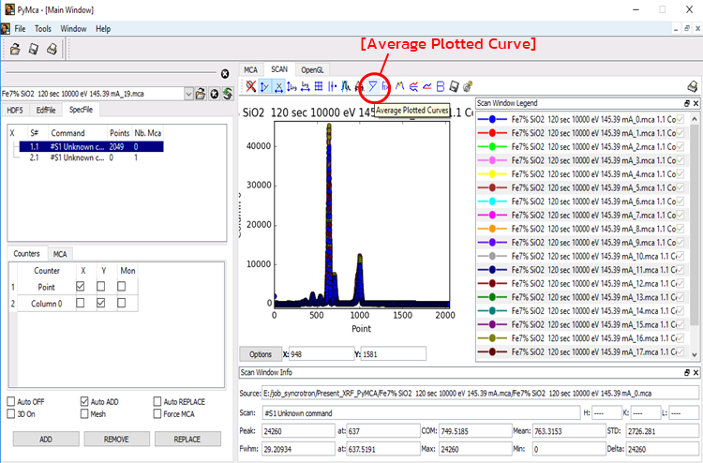
Task: Toggle Mon checkbox for Column 0 counter
Action: (122, 303)
